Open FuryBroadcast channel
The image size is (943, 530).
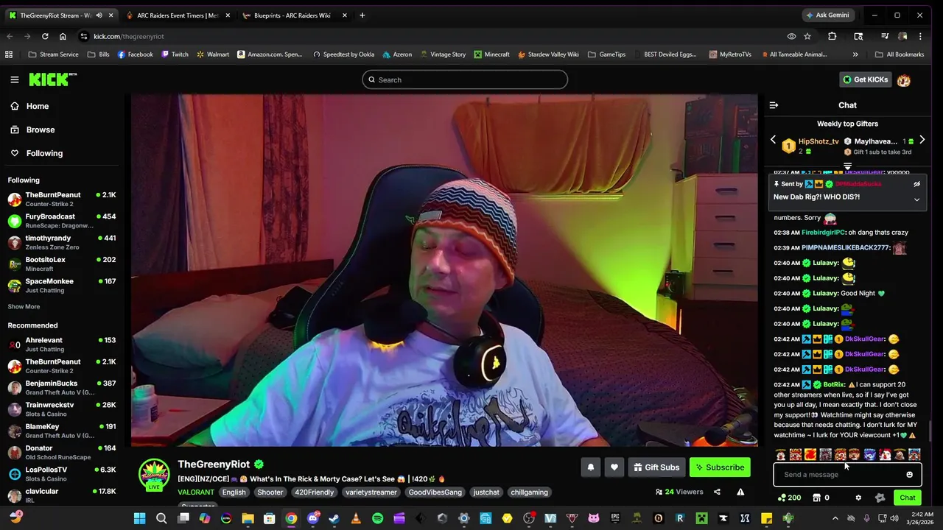point(62,221)
